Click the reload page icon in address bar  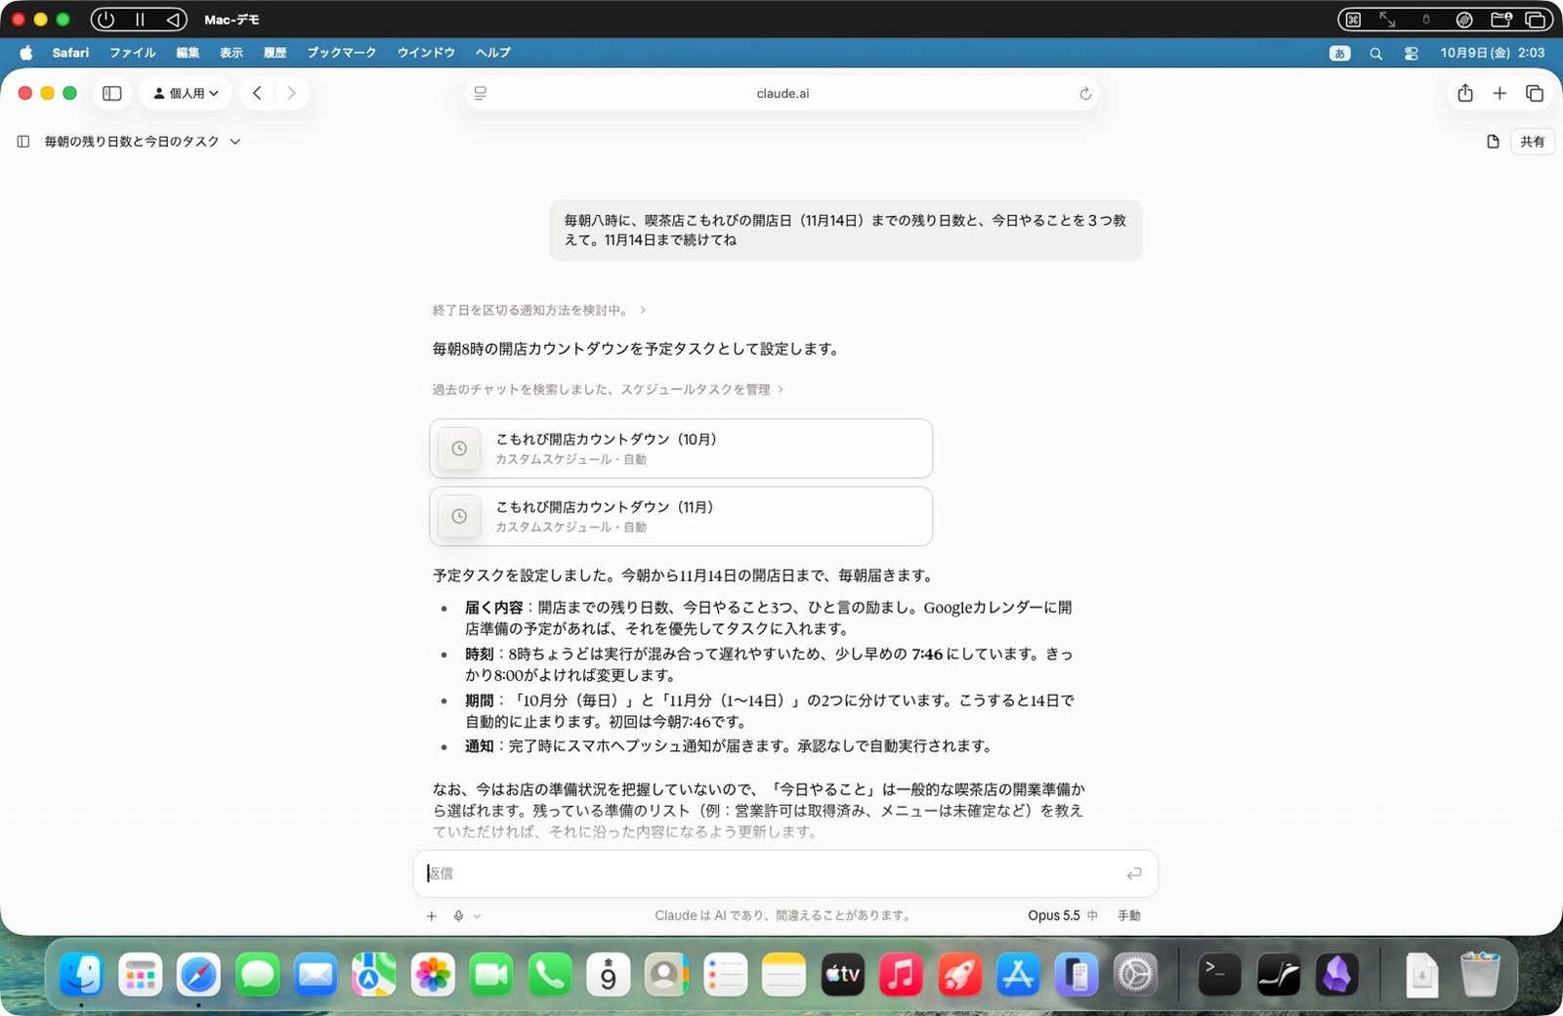(1084, 94)
